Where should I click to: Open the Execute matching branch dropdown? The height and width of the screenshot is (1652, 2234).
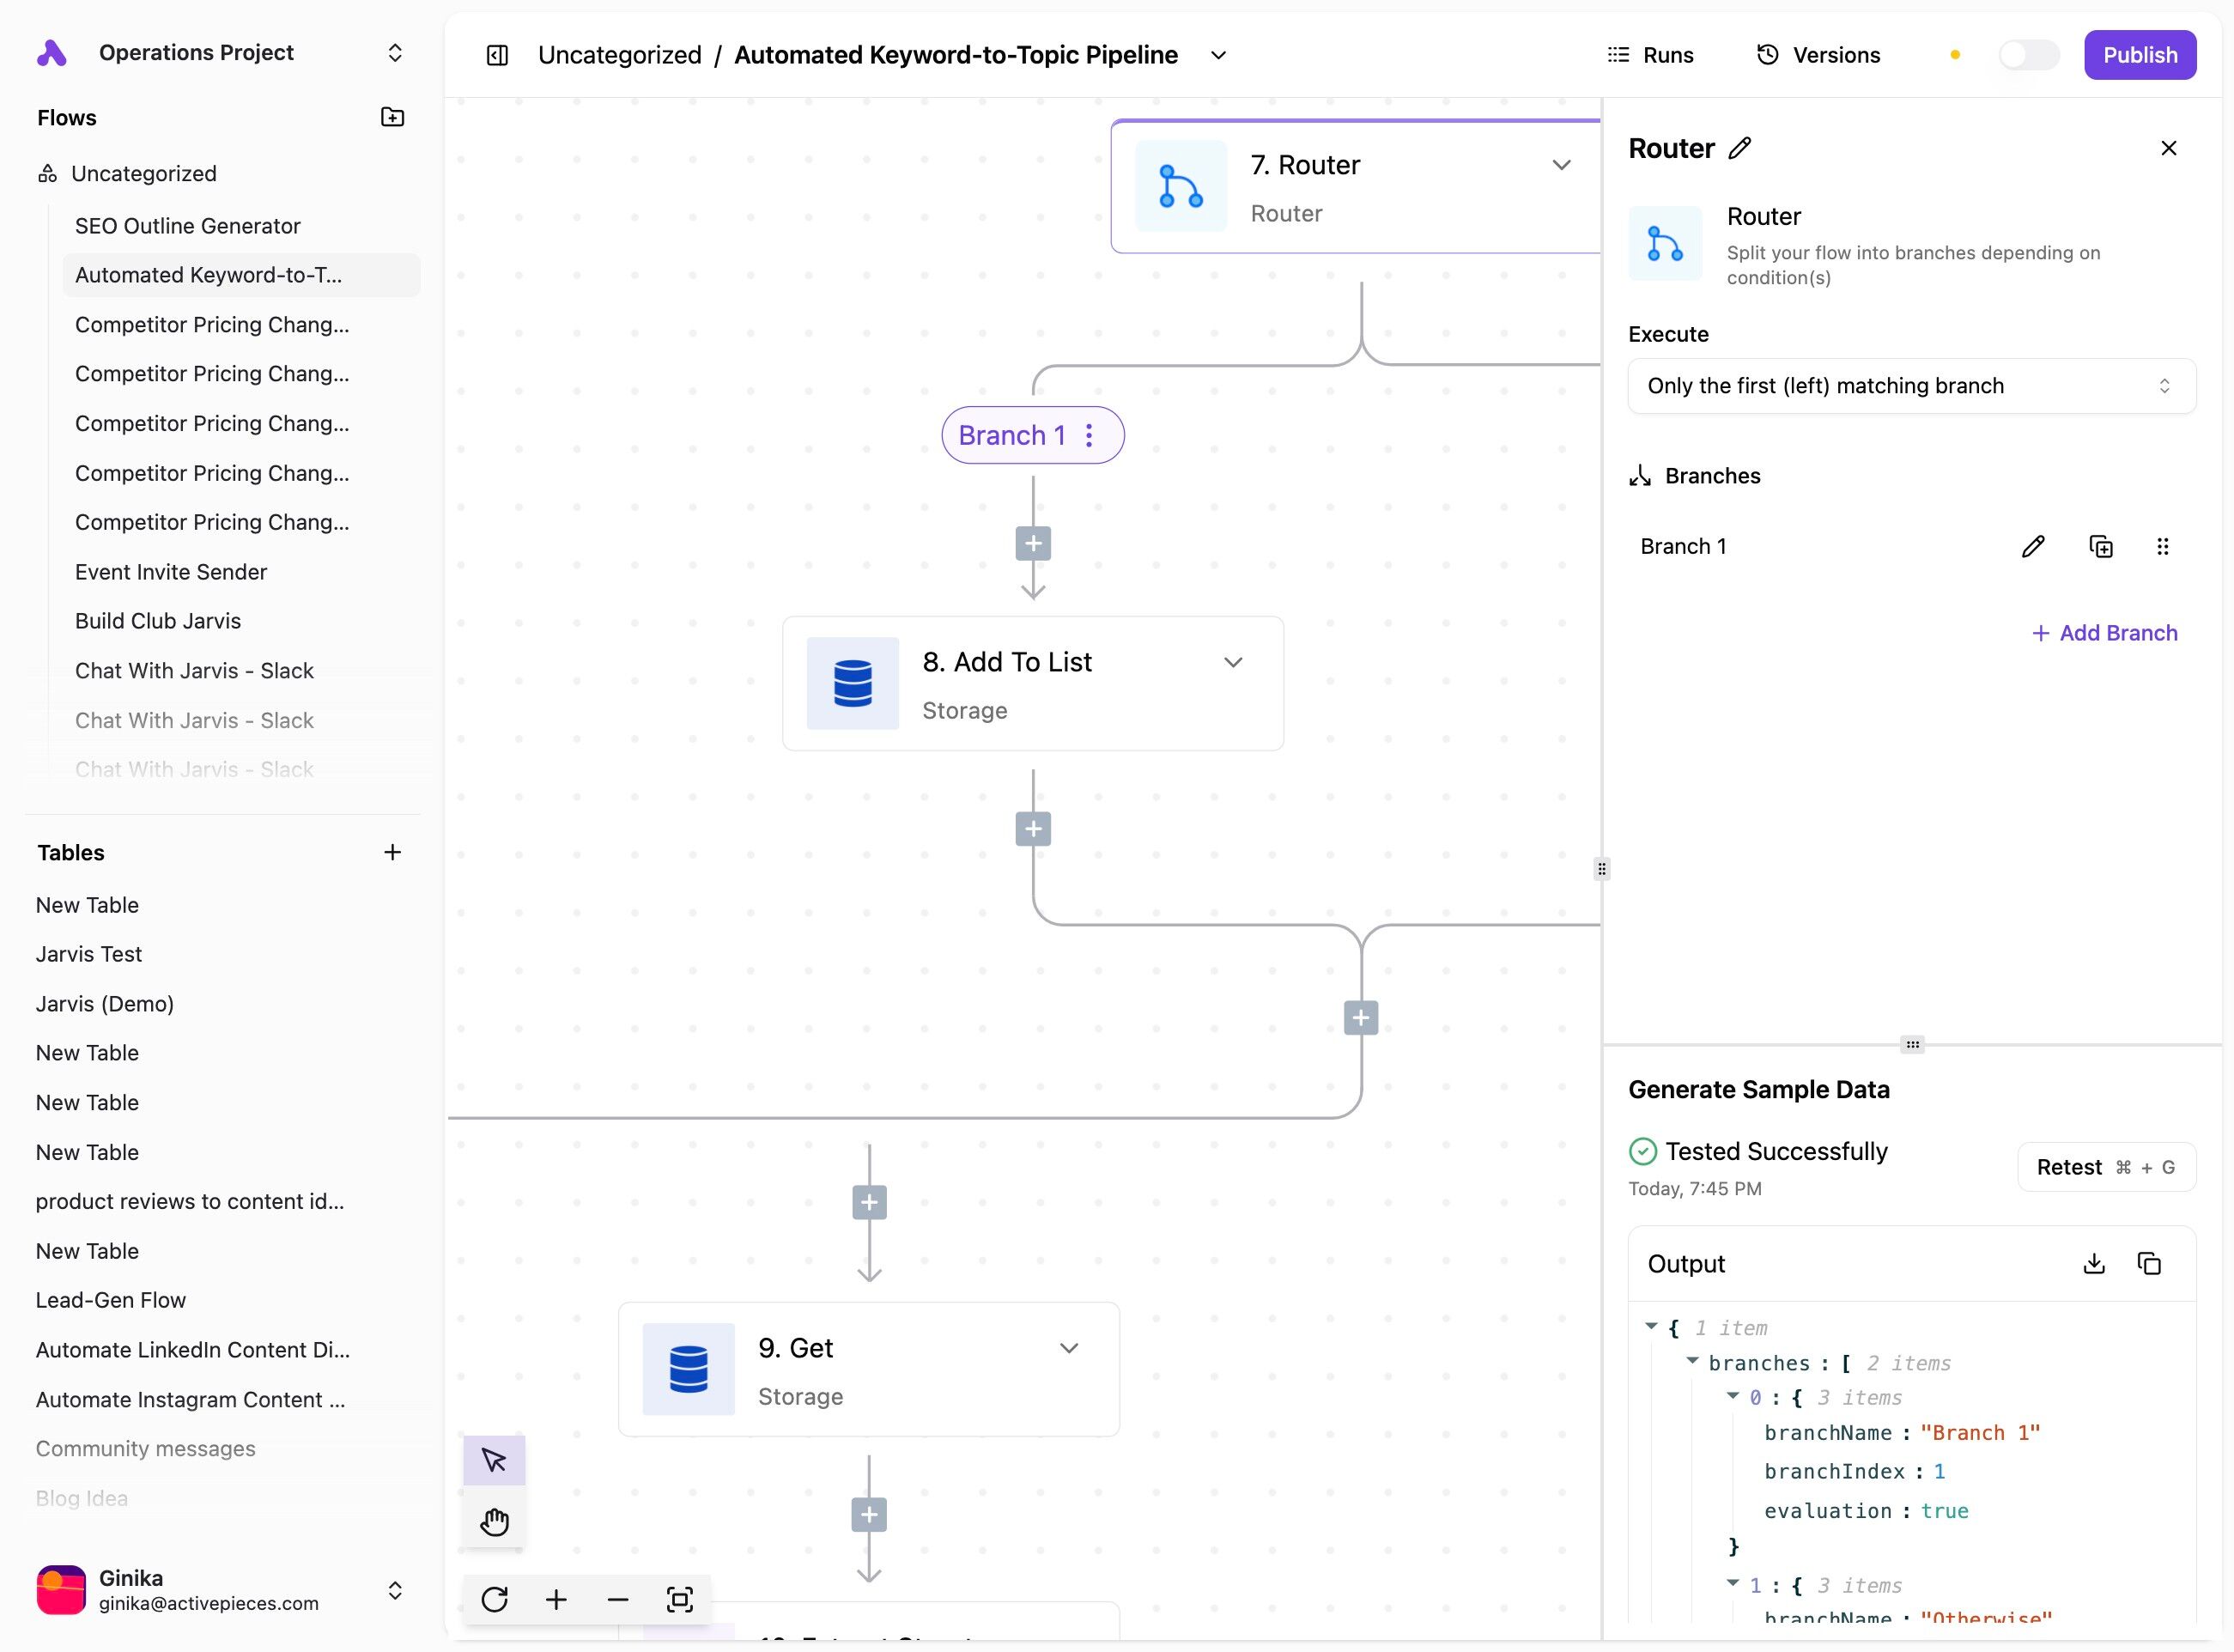[x=1911, y=386]
